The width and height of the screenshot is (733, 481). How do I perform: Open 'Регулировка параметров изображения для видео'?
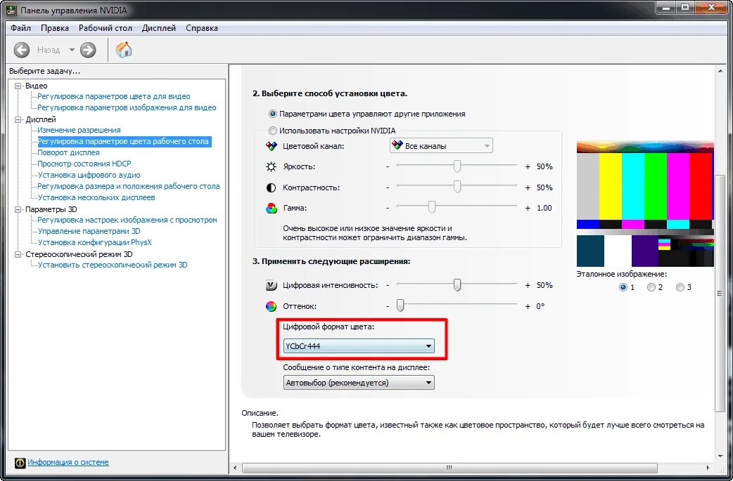tap(127, 107)
